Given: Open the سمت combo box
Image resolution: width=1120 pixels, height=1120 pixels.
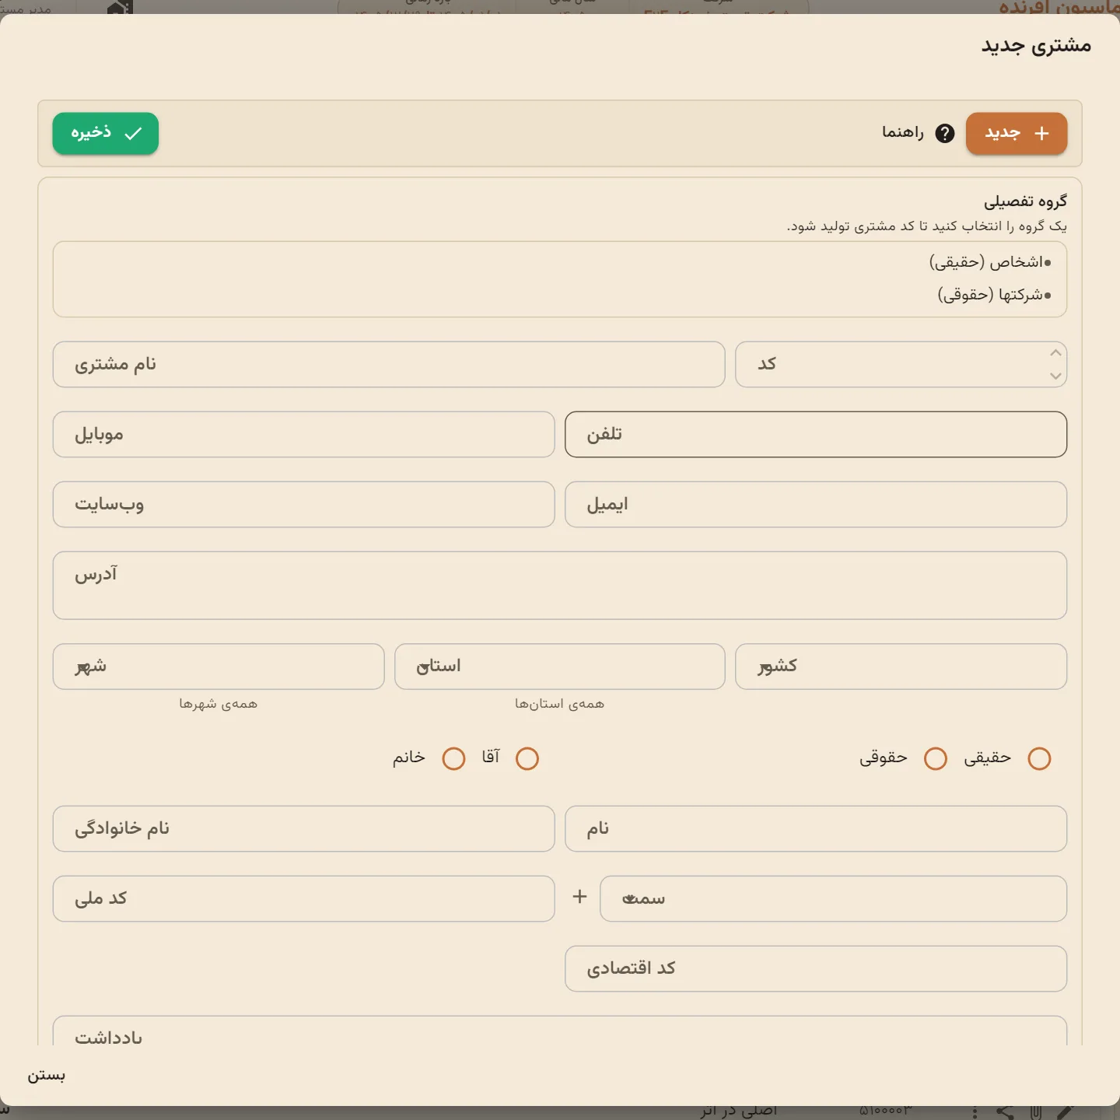Looking at the screenshot, I should pyautogui.click(x=833, y=898).
